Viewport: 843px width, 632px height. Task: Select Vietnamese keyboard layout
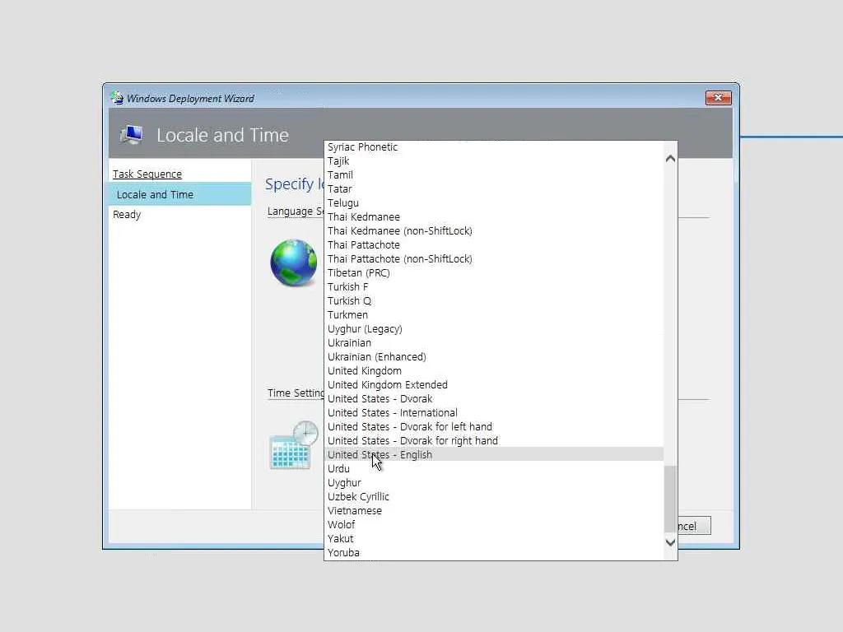494,510
